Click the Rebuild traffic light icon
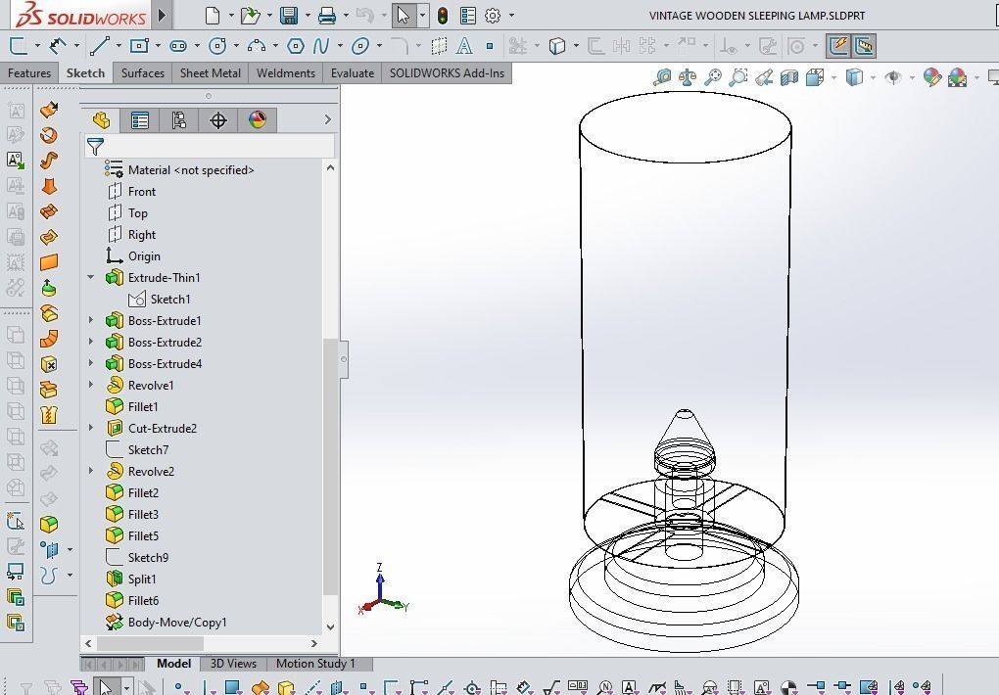Image resolution: width=999 pixels, height=695 pixels. point(442,16)
